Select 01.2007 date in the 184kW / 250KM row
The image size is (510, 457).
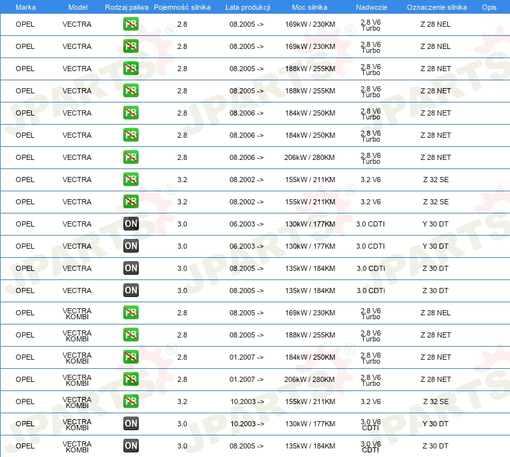[247, 357]
